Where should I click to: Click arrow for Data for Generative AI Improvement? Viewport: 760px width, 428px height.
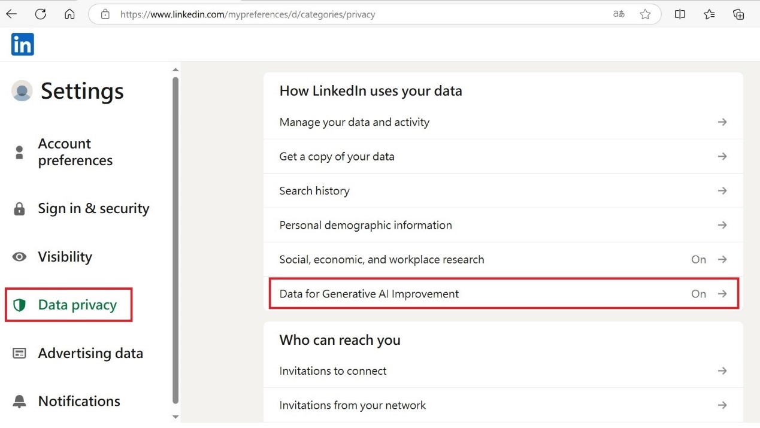tap(722, 294)
